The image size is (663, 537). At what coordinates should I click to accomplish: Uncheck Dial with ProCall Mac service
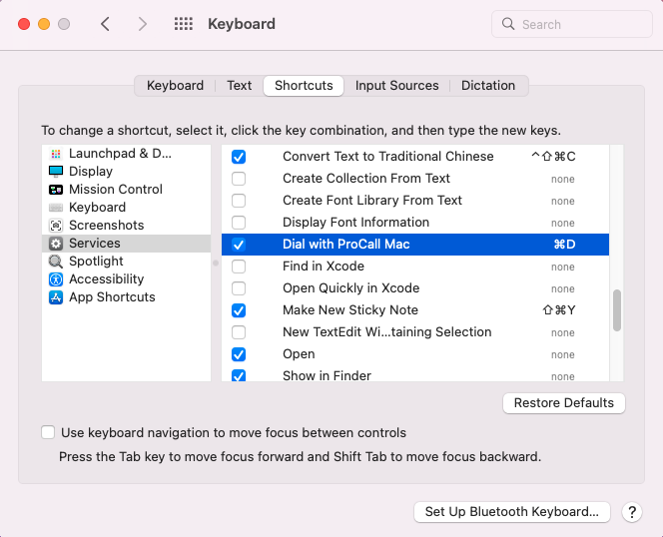239,245
